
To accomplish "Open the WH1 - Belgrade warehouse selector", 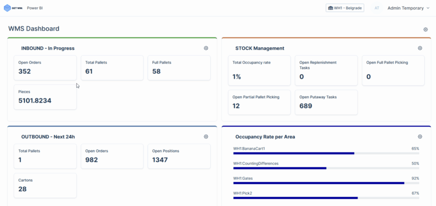I will (345, 8).
